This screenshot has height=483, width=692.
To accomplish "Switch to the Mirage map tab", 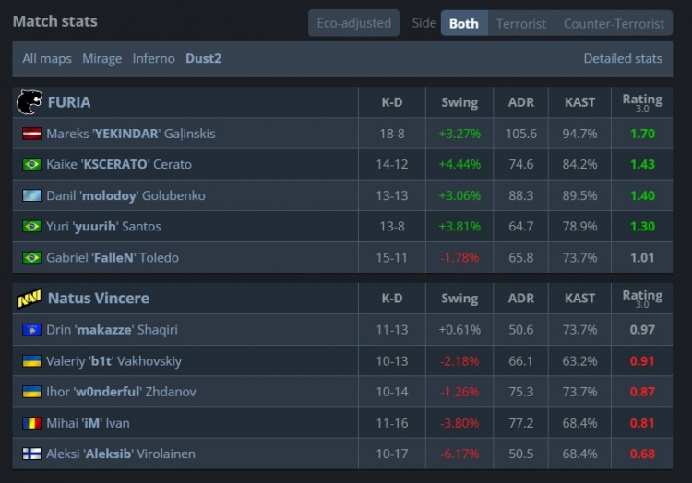I will [101, 58].
